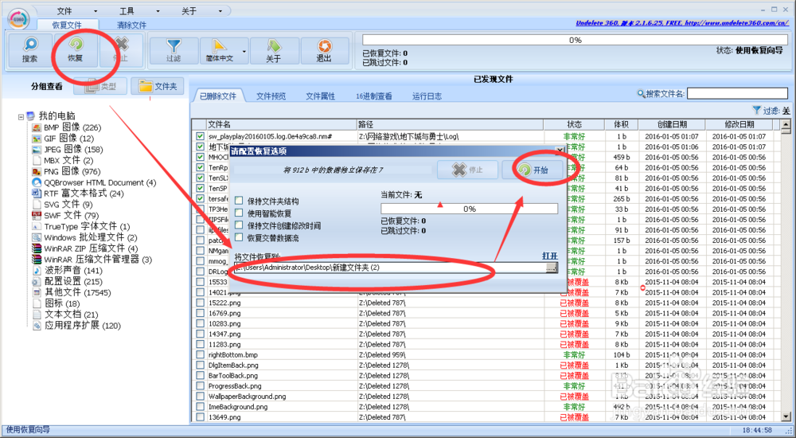Enable 保持文件夹结构 checkbox

click(239, 200)
